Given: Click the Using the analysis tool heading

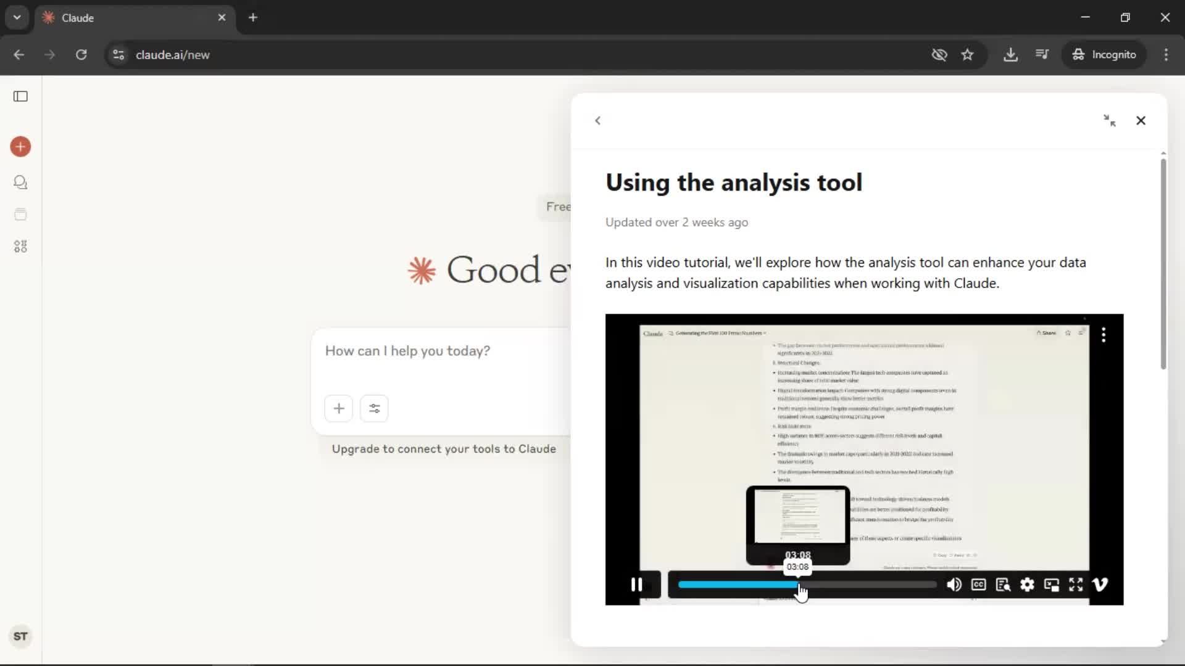Looking at the screenshot, I should coord(734,183).
